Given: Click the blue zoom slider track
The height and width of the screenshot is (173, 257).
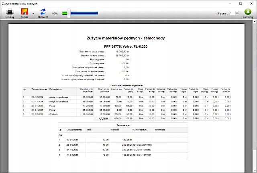Looking at the screenshot, I should (84, 13).
